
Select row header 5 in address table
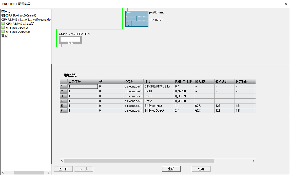tap(64, 106)
